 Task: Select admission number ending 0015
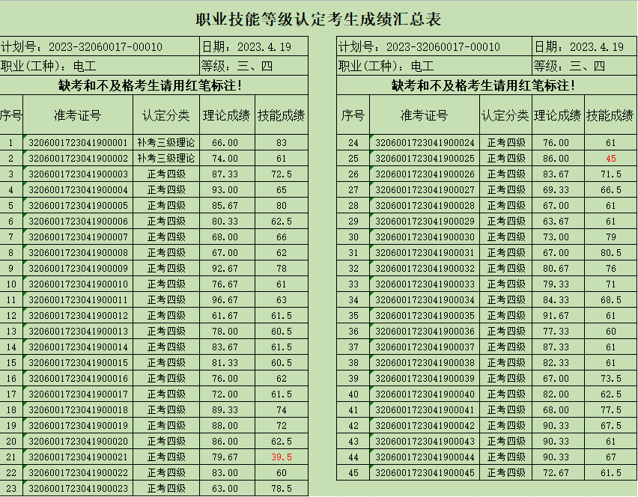78,363
